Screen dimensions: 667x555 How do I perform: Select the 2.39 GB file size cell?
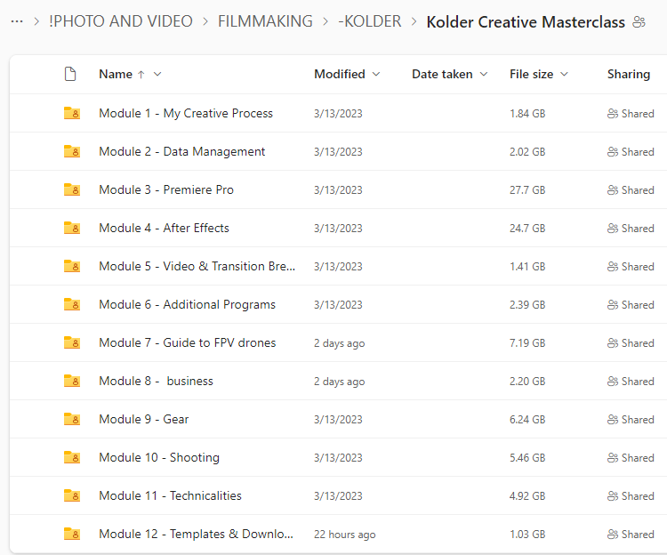click(527, 305)
